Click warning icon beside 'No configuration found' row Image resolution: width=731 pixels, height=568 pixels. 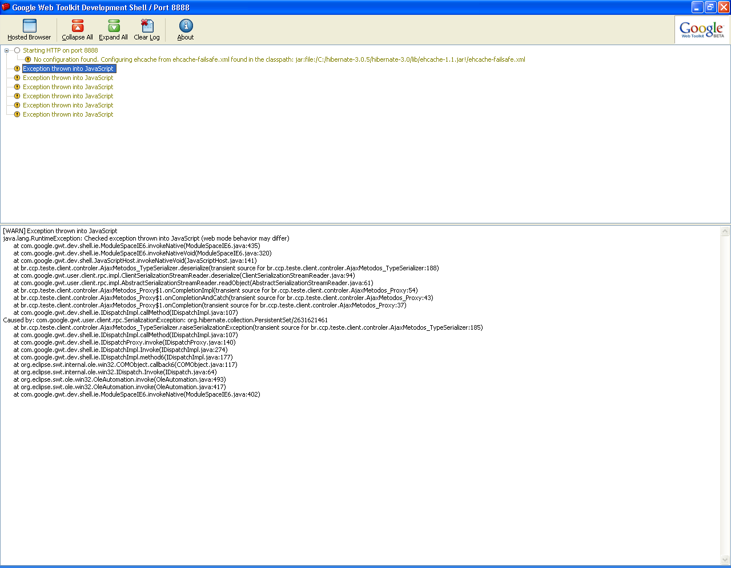[28, 59]
